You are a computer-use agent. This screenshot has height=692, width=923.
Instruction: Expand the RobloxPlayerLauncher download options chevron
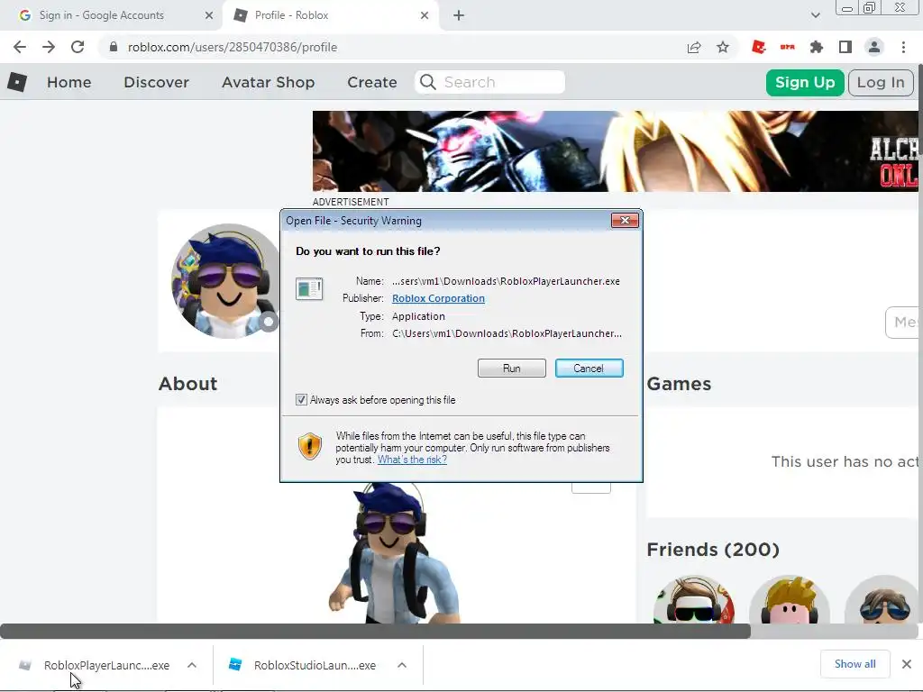pos(192,665)
